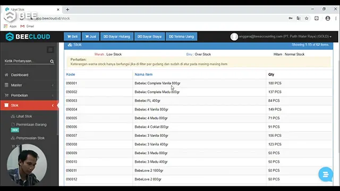Click the password key icon in address bar

291,19
